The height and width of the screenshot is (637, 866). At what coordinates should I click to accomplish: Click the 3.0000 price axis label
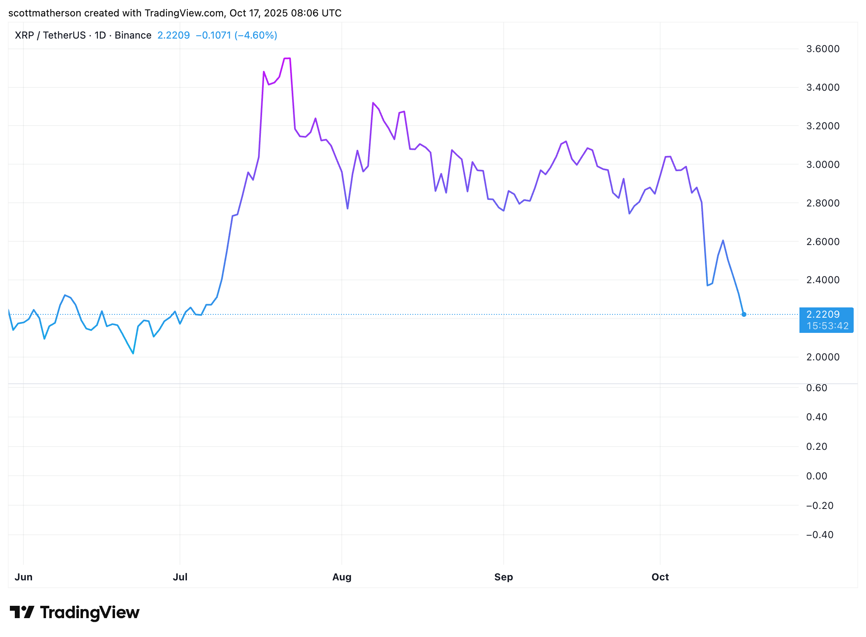822,165
